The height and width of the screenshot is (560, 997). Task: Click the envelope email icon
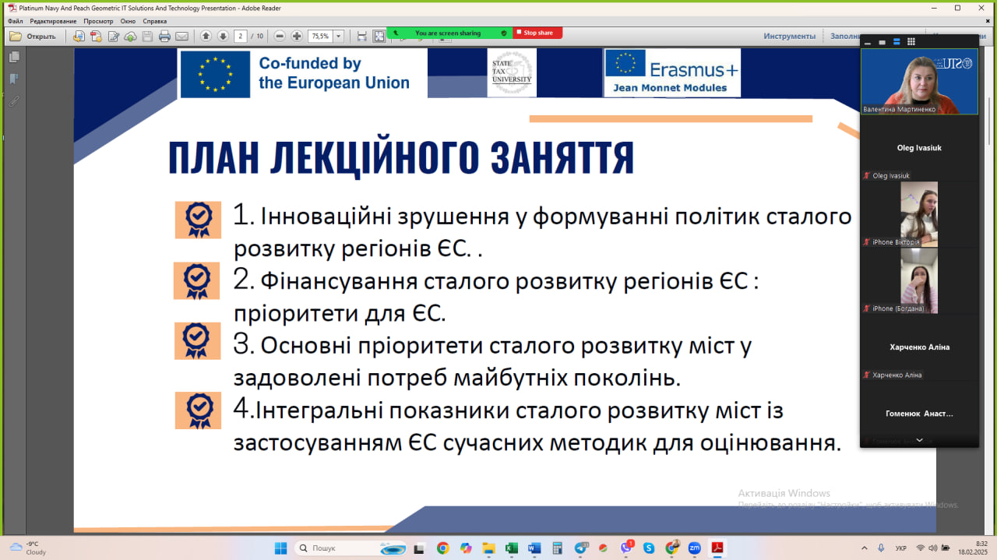pyautogui.click(x=181, y=36)
